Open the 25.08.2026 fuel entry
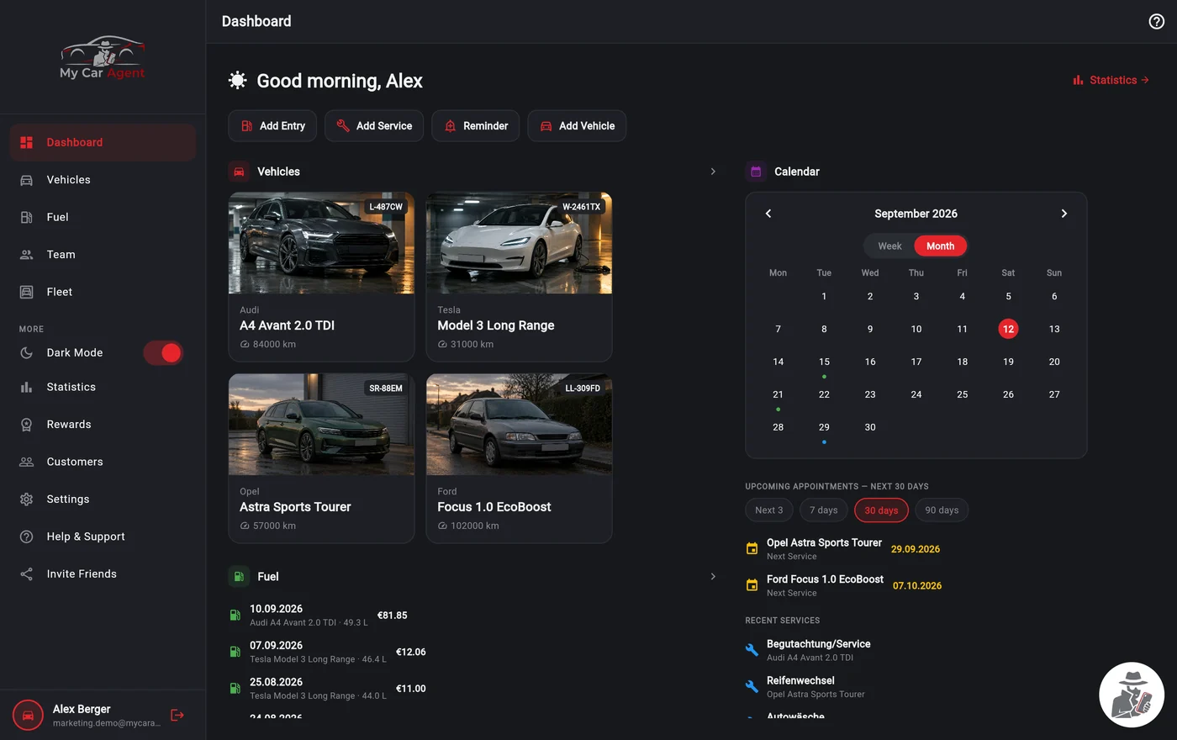This screenshot has width=1177, height=740. 328,689
